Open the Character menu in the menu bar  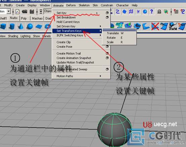click(122, 5)
